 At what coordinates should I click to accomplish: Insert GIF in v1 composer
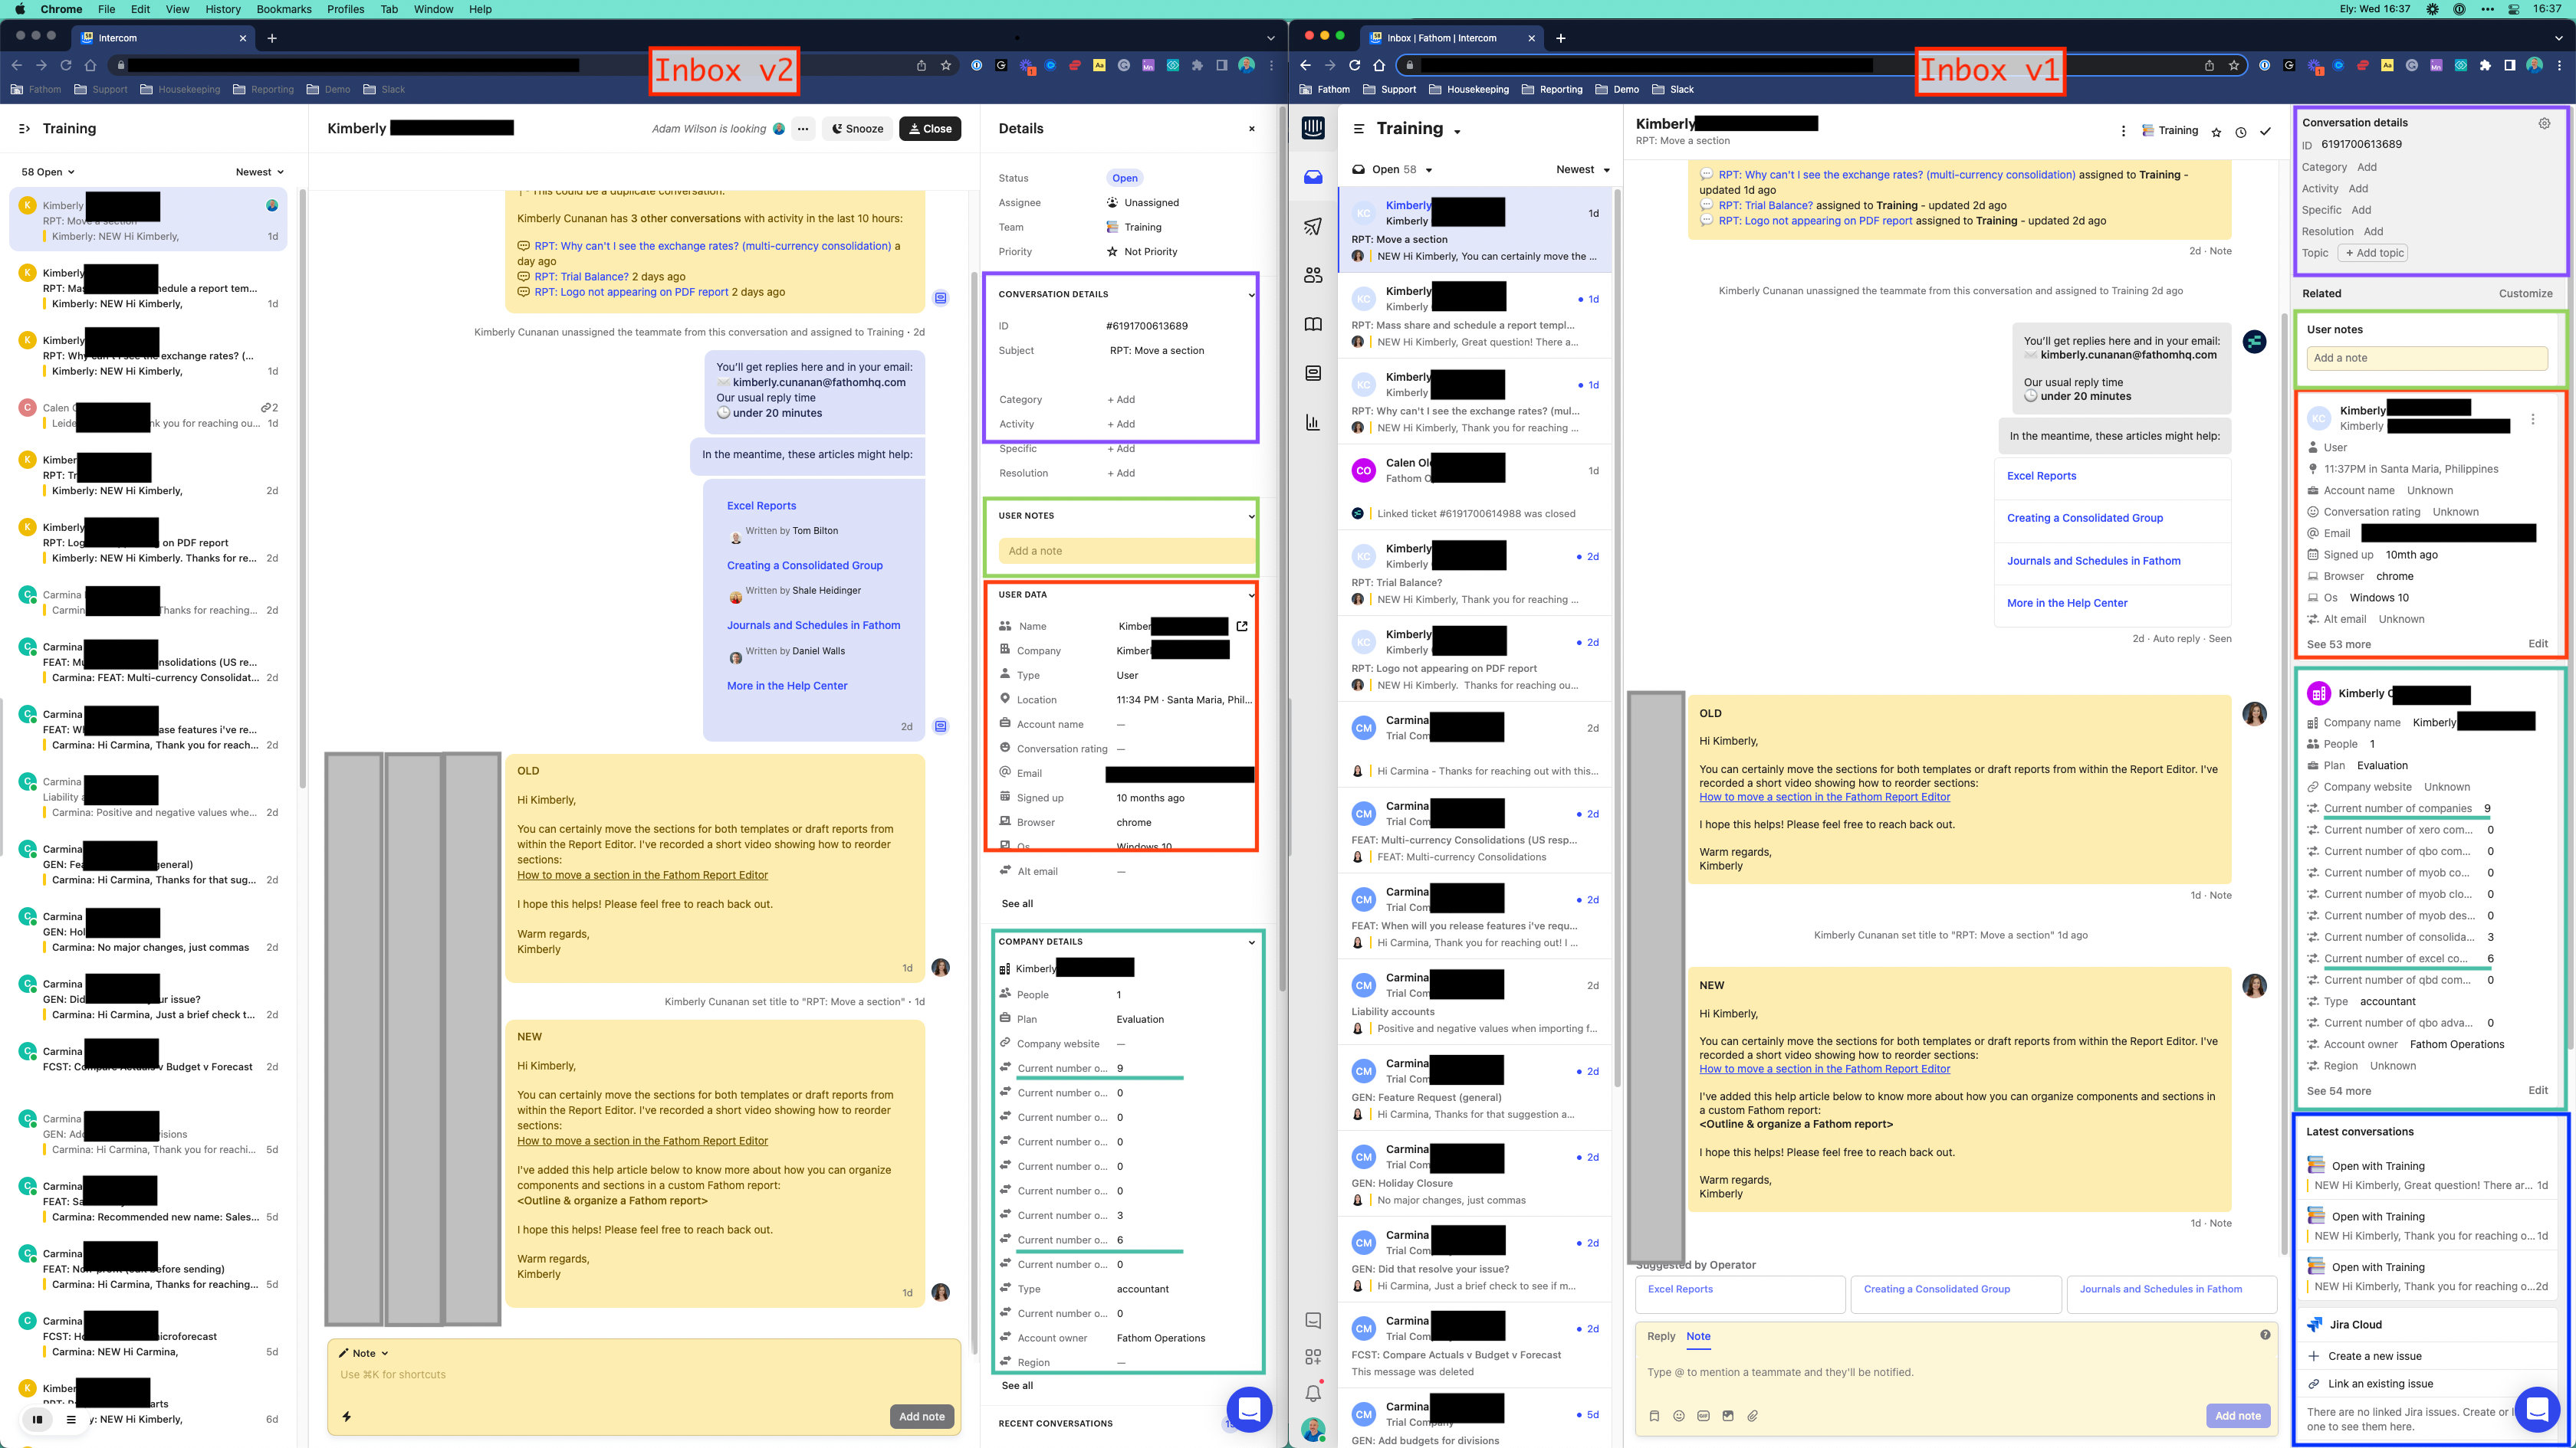tap(1703, 1415)
